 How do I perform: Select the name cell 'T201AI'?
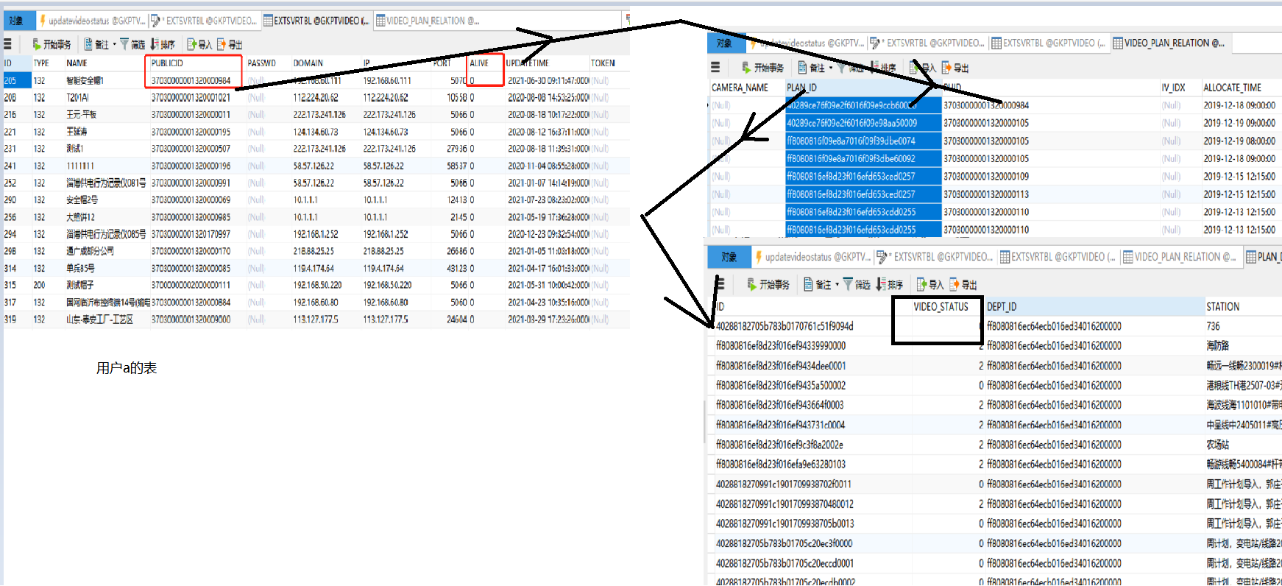point(77,98)
